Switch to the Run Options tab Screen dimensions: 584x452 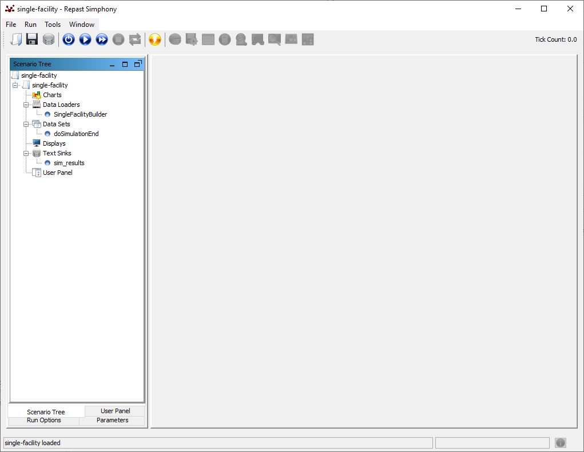pos(43,421)
